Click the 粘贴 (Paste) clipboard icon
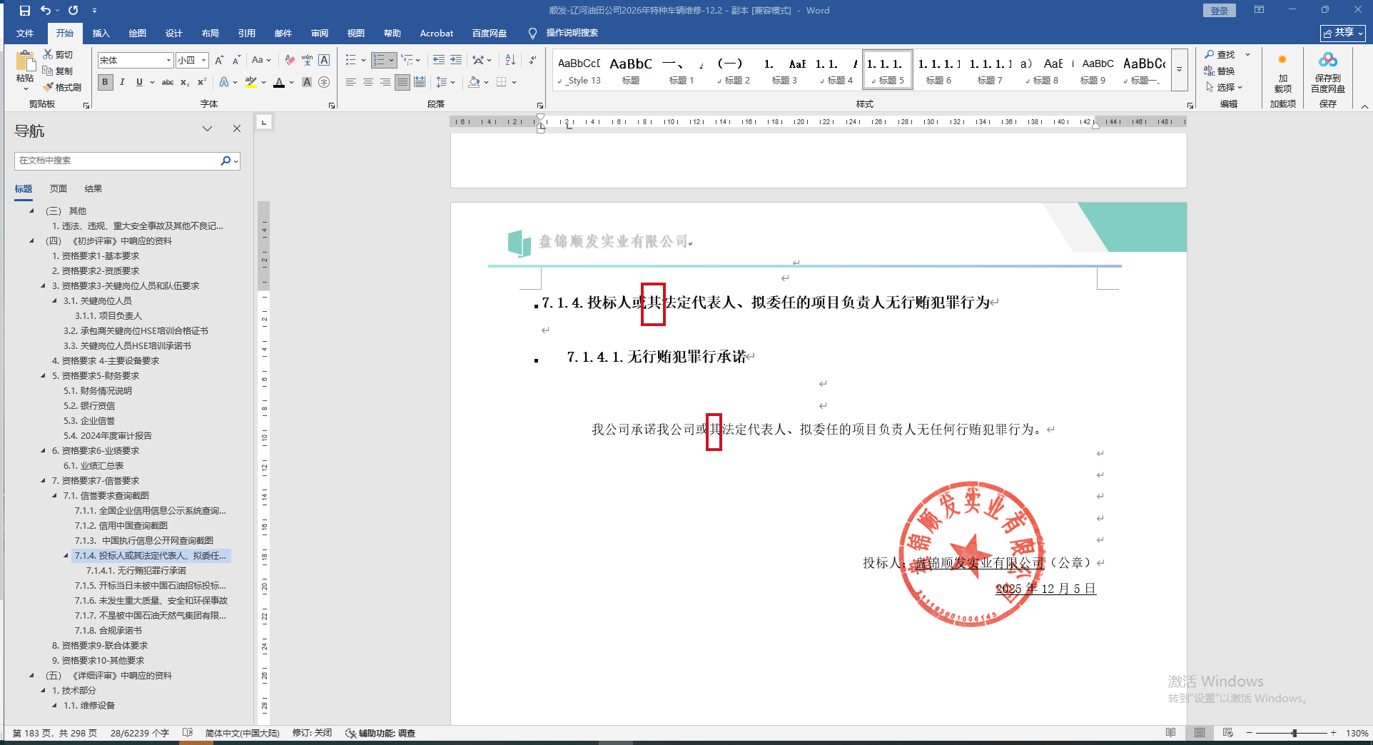Image resolution: width=1373 pixels, height=745 pixels. point(25,61)
